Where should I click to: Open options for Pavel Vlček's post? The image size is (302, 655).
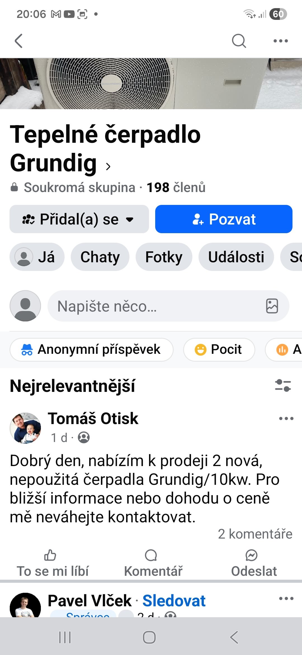pos(286,598)
